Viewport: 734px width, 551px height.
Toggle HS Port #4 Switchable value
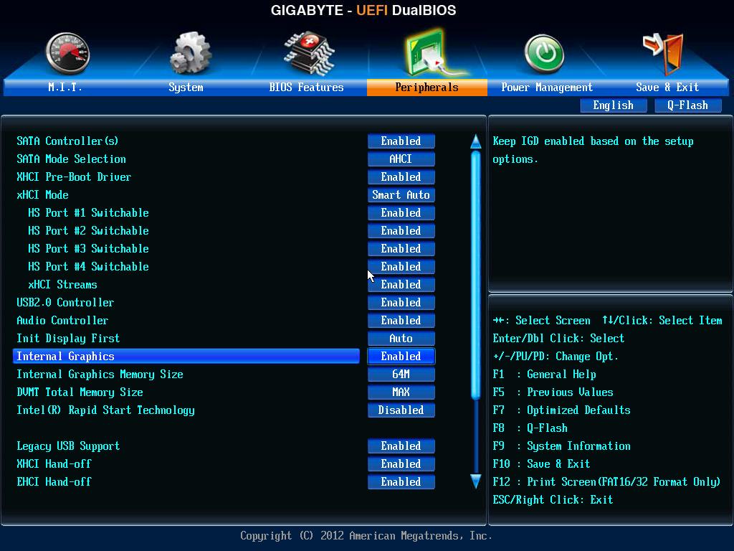click(401, 267)
